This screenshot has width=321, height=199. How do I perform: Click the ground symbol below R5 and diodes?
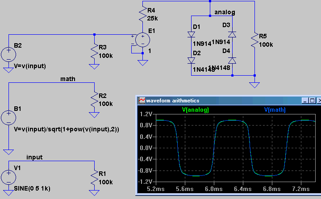[254, 85]
